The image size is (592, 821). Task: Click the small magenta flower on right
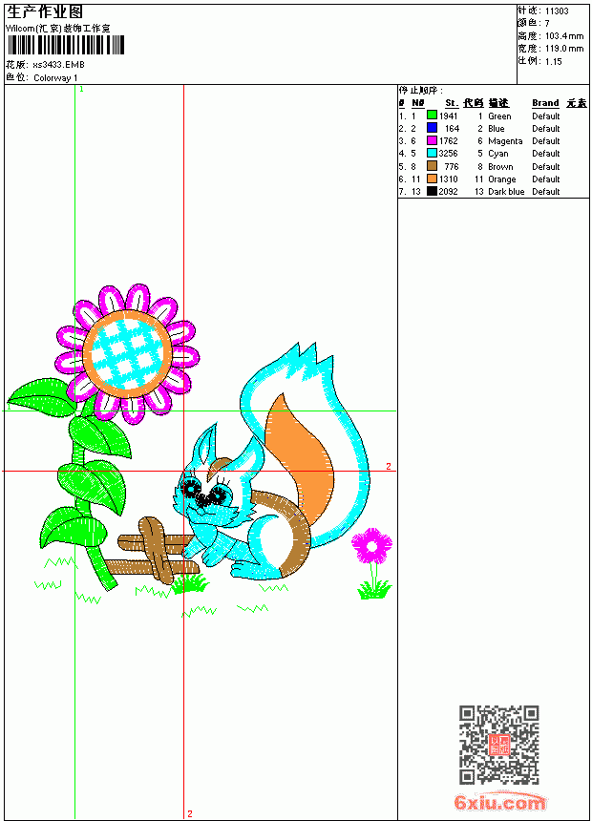[x=371, y=546]
